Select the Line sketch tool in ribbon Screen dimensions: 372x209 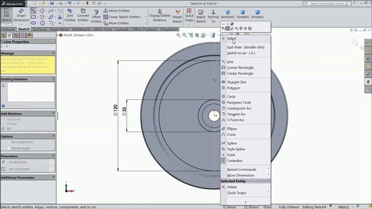click(33, 11)
